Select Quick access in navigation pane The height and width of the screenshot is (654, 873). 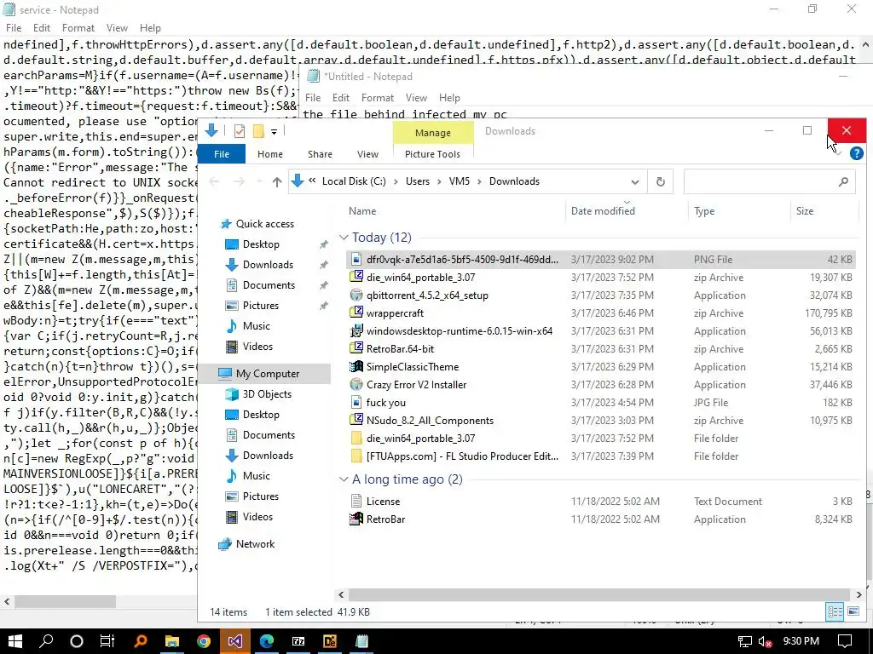pyautogui.click(x=265, y=224)
